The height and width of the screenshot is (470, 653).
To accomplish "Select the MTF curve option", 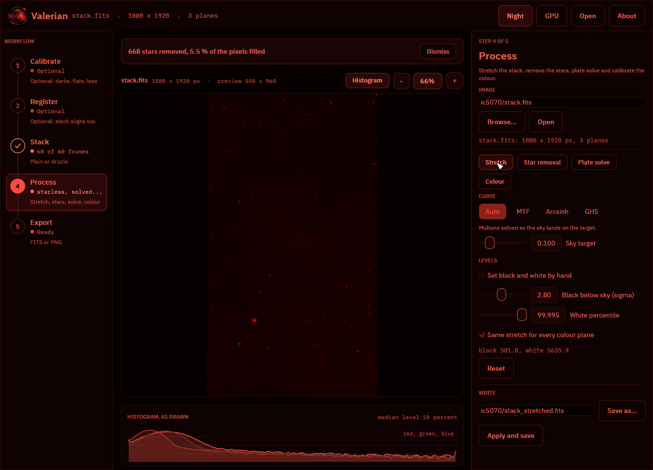I will tap(523, 211).
